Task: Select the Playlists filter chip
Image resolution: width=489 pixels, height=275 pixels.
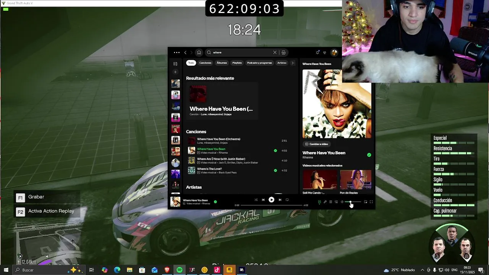Action: (237, 63)
